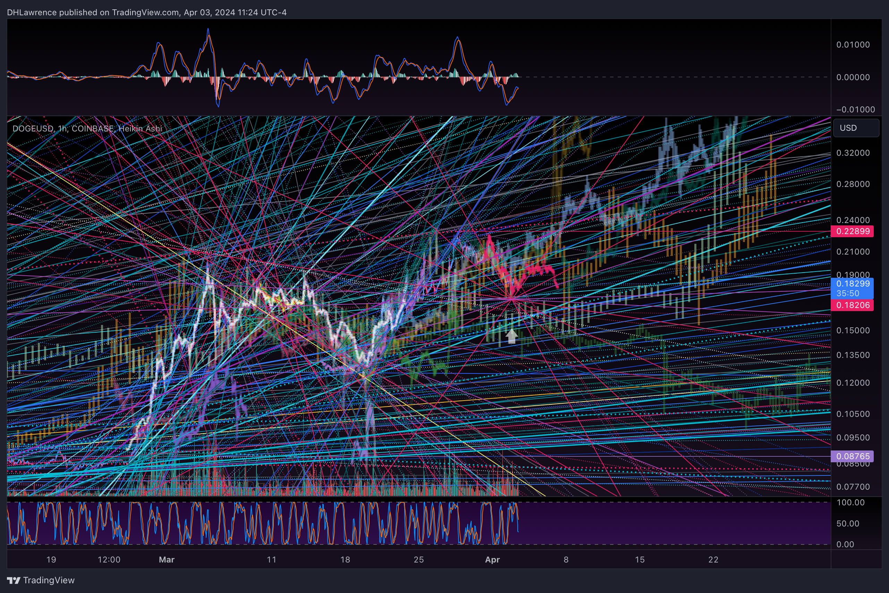Click the 0.09500 price axis label

(853, 438)
